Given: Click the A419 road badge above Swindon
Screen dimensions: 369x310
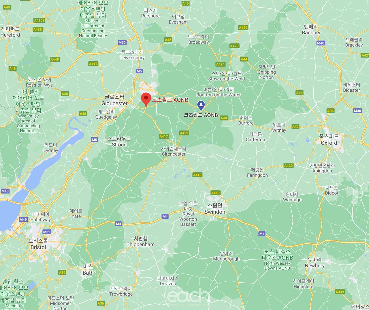Looking at the screenshot, I should pyautogui.click(x=215, y=193).
